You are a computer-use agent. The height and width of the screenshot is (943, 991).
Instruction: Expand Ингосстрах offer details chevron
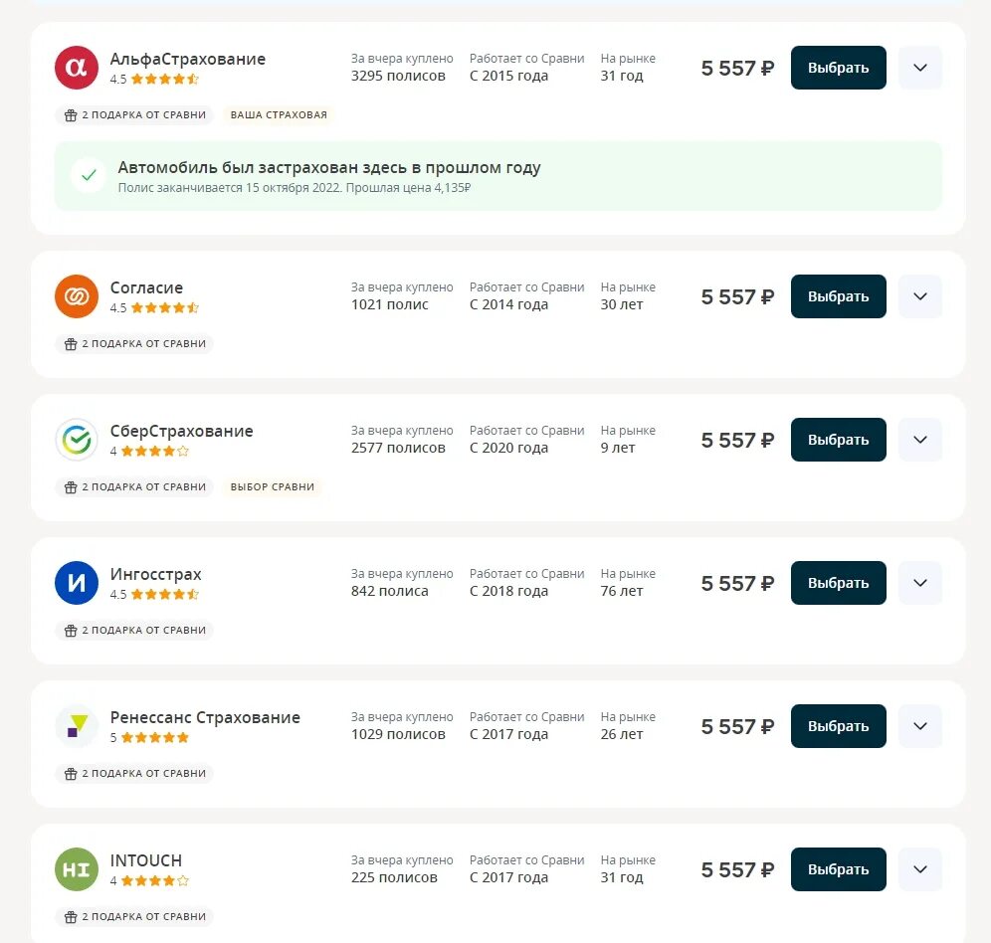click(920, 583)
